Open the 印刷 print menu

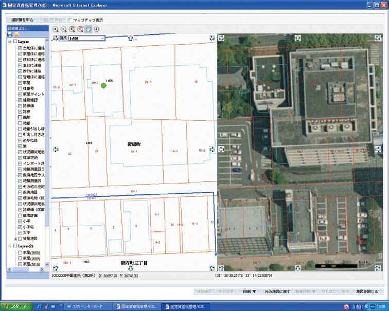(250, 291)
